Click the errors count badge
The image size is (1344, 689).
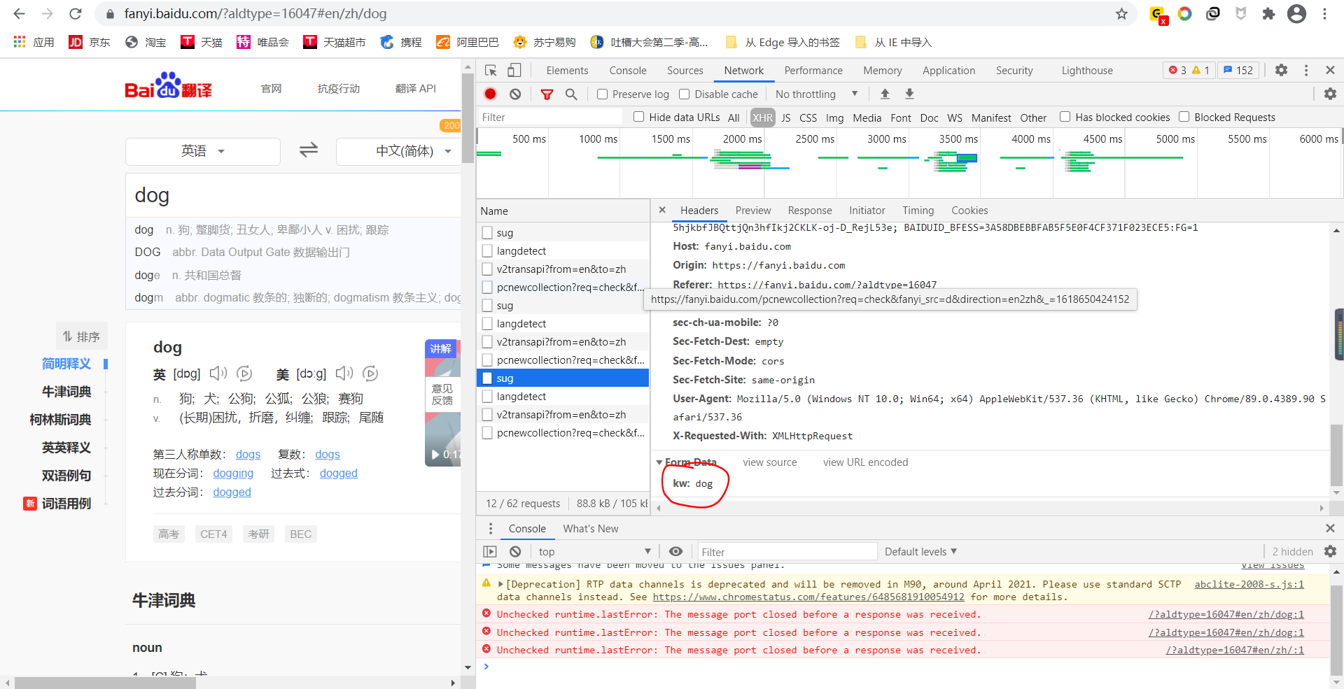click(x=1176, y=70)
